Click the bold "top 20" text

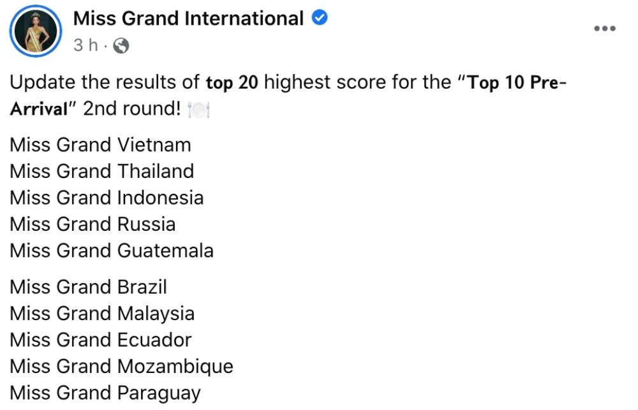tap(232, 83)
